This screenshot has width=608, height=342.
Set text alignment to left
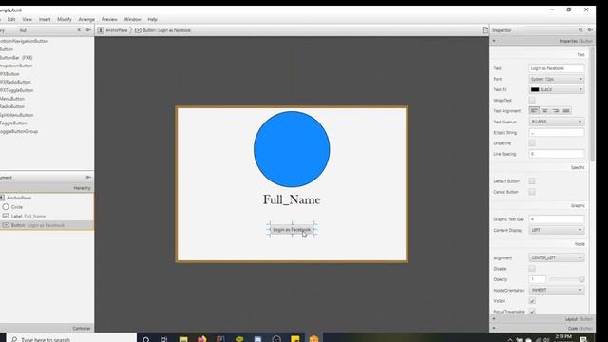[534, 111]
